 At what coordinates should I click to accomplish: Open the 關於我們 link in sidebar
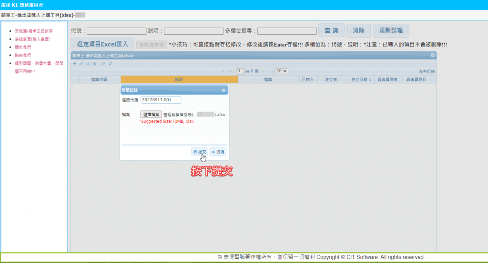(x=23, y=47)
